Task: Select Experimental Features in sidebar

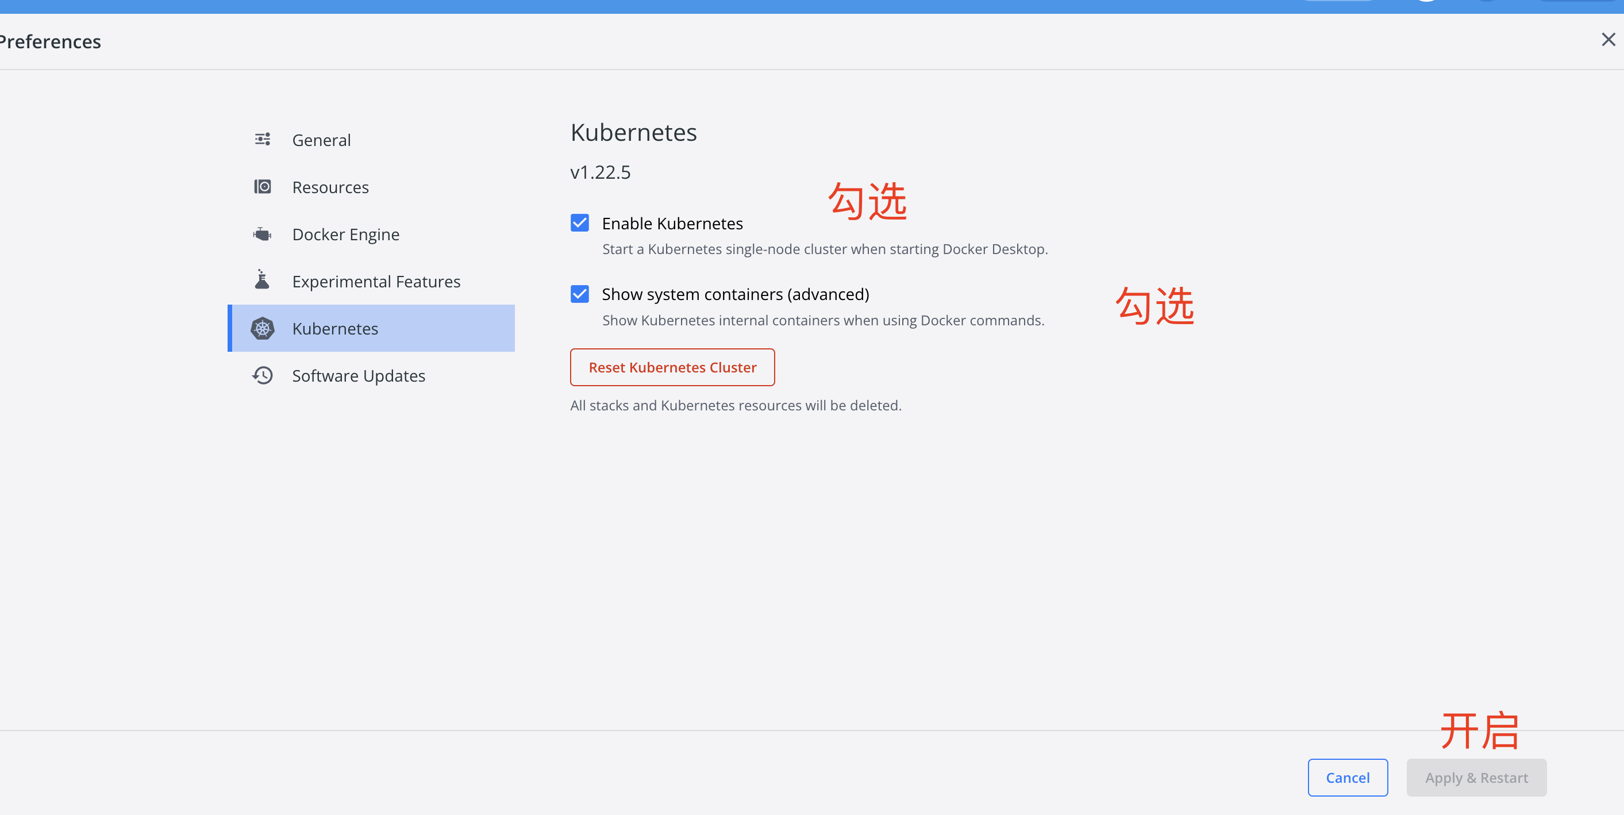Action: [x=371, y=281]
